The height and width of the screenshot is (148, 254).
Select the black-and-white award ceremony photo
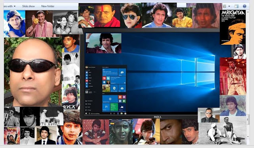(52, 116)
